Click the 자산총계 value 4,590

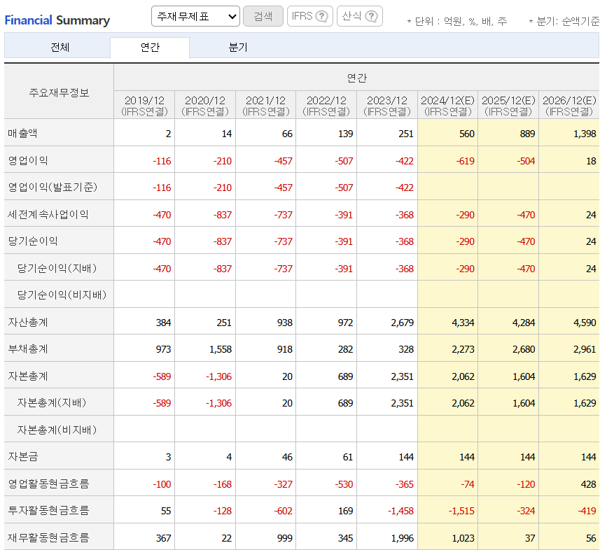point(585,323)
